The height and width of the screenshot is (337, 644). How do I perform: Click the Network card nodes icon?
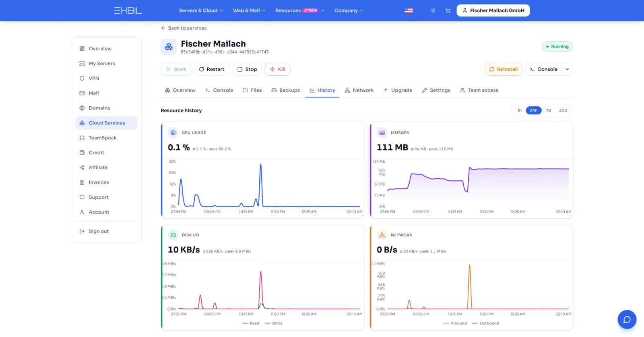point(382,235)
